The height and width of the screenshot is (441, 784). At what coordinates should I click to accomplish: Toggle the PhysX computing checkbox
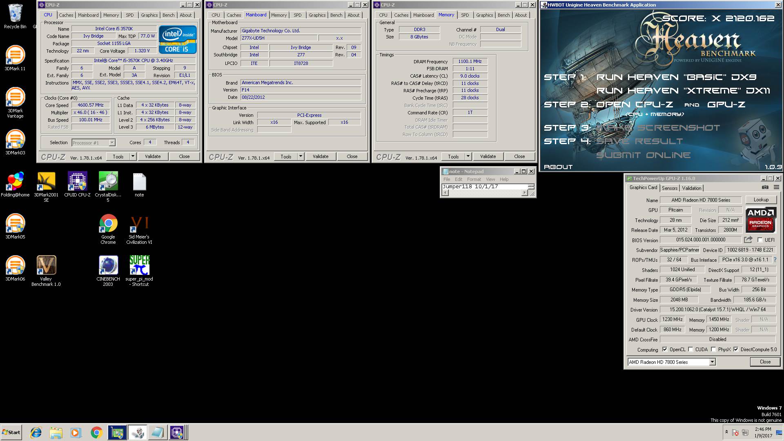tap(713, 350)
